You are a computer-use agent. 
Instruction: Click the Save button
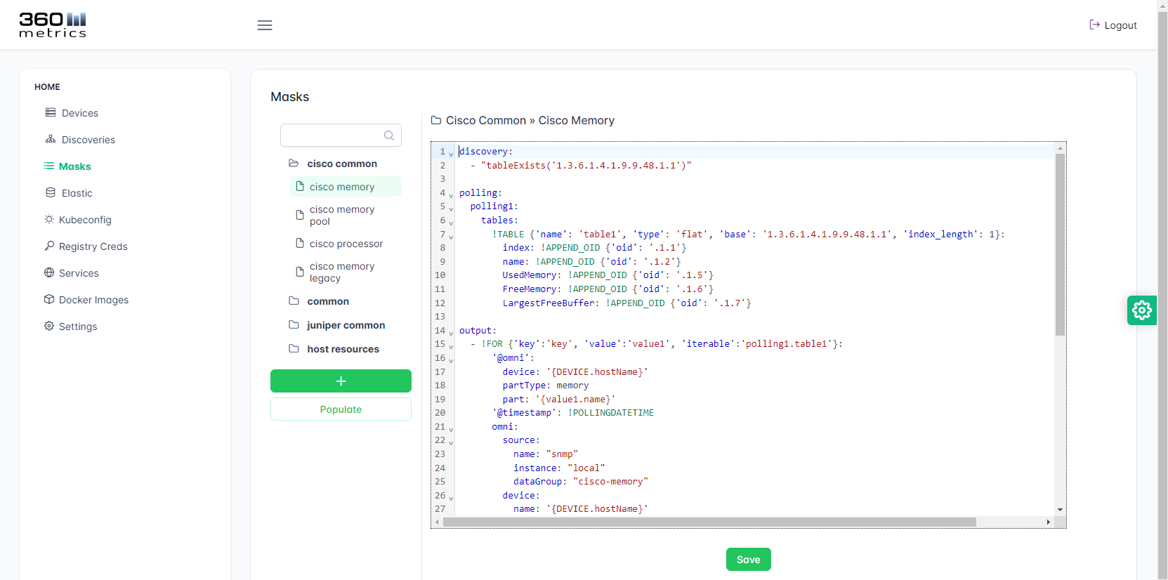(x=749, y=560)
